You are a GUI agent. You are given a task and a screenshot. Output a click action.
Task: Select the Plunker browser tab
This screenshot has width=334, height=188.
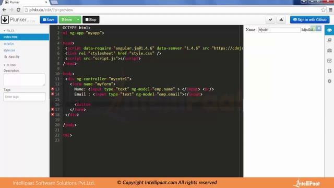25,2
